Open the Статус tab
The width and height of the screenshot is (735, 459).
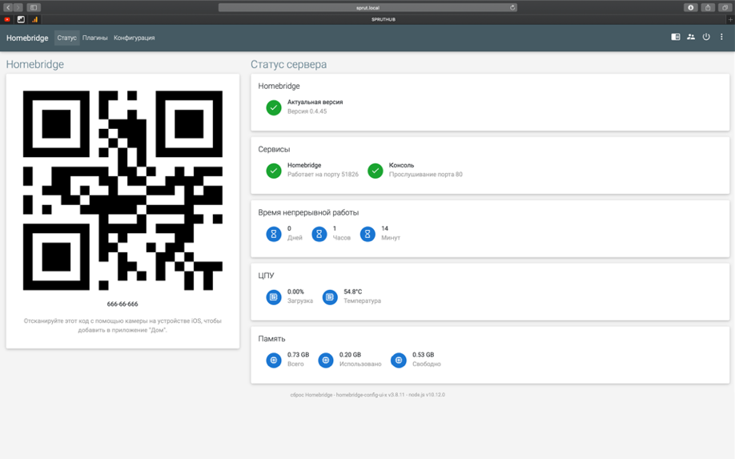point(66,38)
